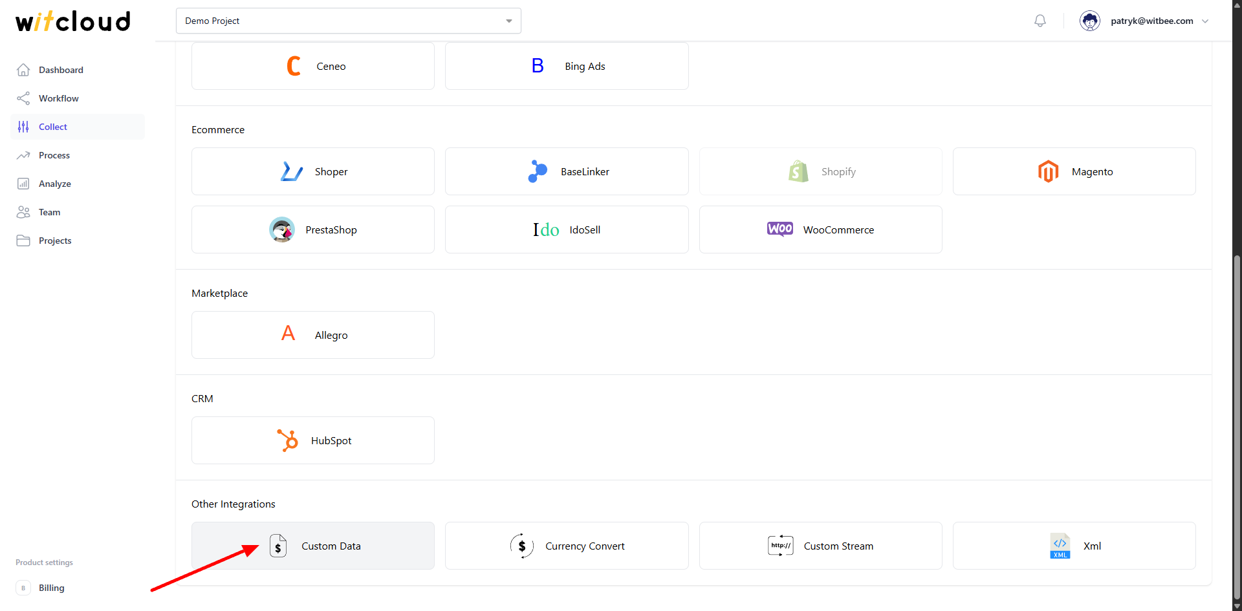The width and height of the screenshot is (1242, 611).
Task: Click the Shoper logo icon
Action: coord(291,171)
